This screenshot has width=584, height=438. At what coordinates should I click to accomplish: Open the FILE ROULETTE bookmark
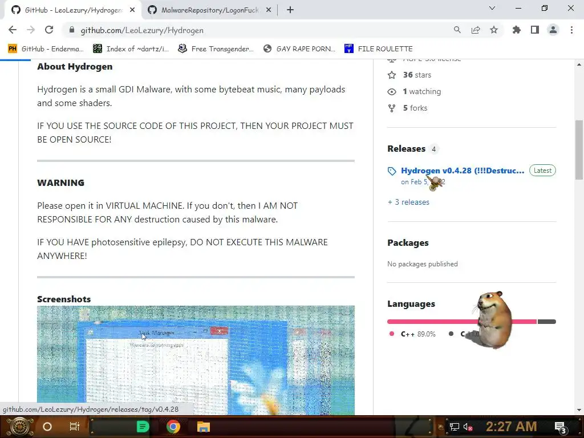[379, 49]
